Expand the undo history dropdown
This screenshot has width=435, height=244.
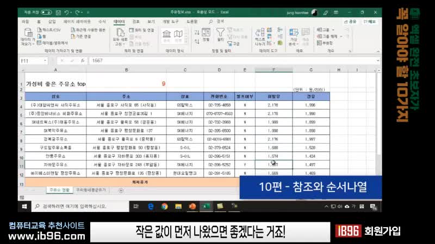[71, 12]
